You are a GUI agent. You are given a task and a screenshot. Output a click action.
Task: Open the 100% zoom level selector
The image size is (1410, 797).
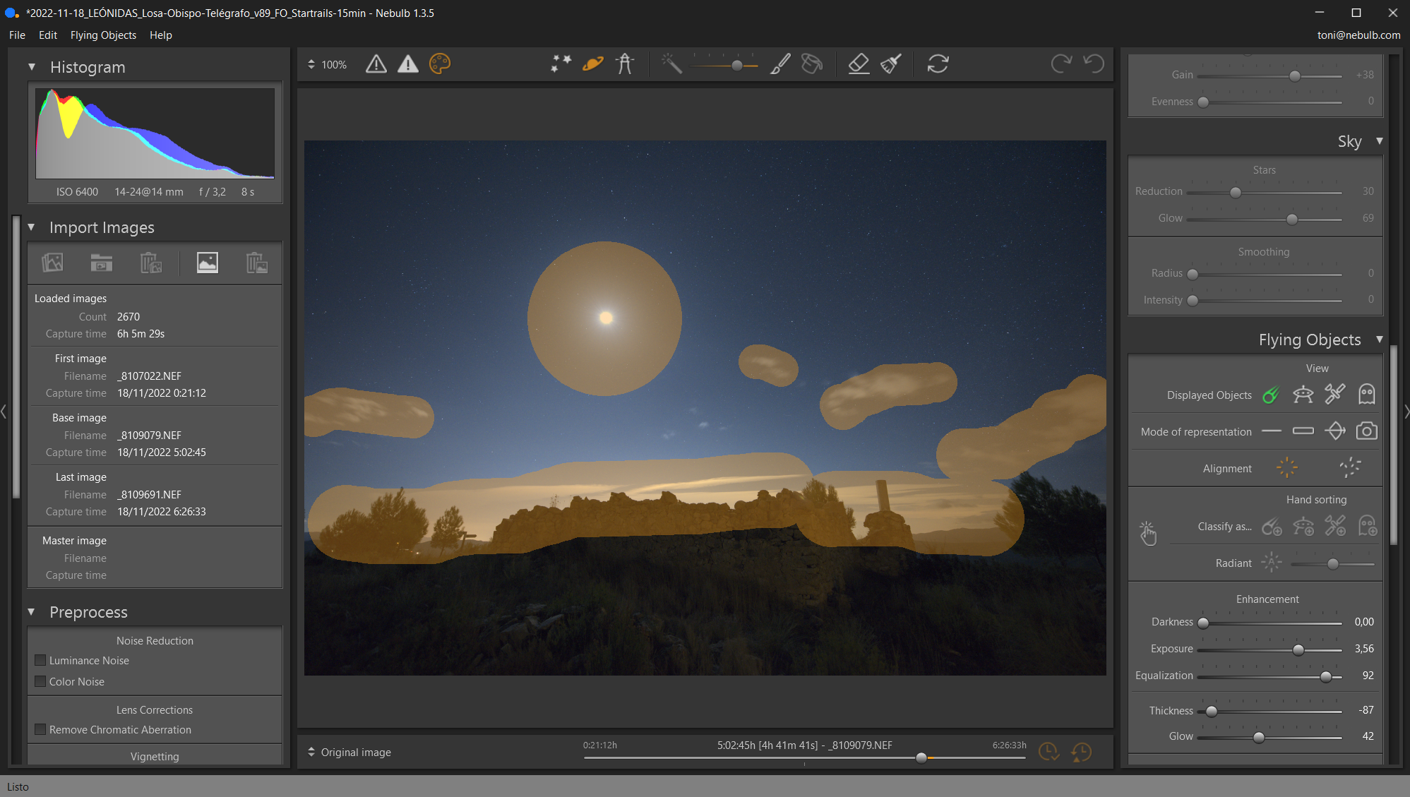(x=328, y=64)
